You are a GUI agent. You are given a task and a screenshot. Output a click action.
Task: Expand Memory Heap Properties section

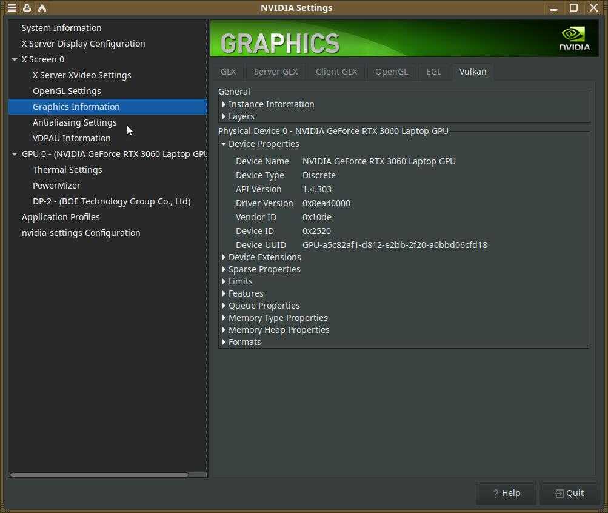click(224, 330)
